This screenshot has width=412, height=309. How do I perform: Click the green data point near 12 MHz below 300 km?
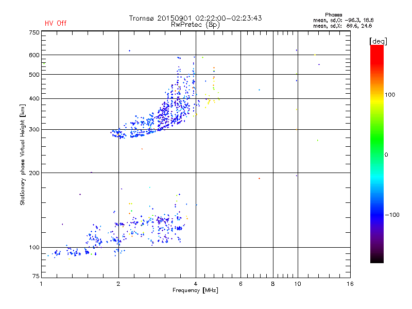(318, 140)
